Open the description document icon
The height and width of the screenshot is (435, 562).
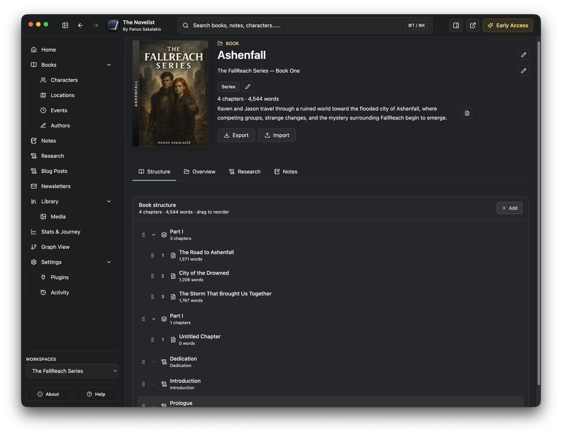(467, 113)
